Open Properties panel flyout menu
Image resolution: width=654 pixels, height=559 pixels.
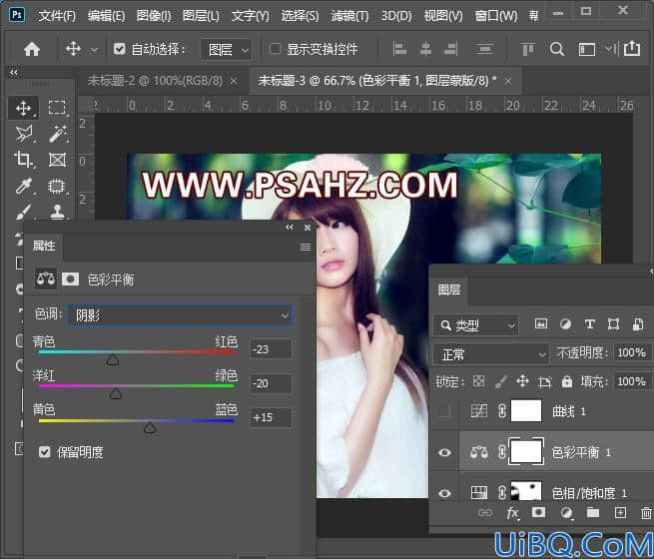click(x=306, y=248)
